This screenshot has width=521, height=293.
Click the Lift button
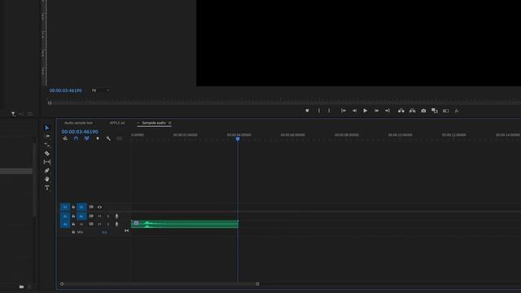401,111
